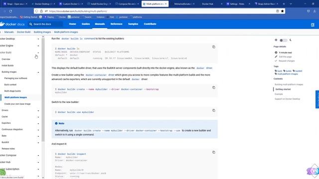Expand the Bake sidebar item

pos(38,136)
